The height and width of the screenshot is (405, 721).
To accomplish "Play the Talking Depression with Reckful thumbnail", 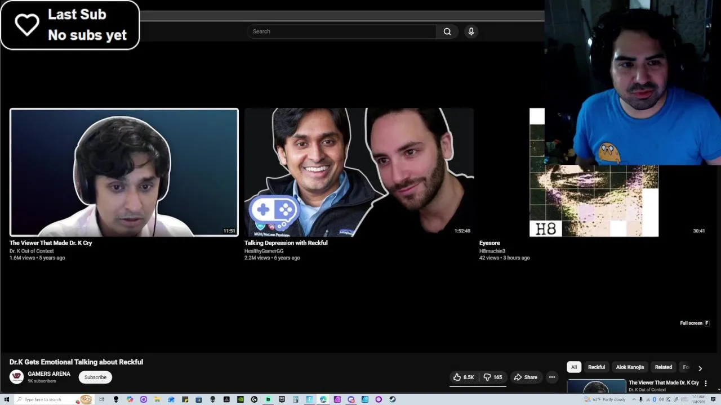I will 359,172.
